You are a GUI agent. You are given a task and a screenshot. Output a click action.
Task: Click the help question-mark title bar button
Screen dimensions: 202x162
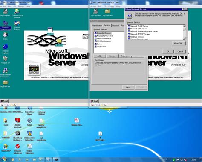[183, 9]
